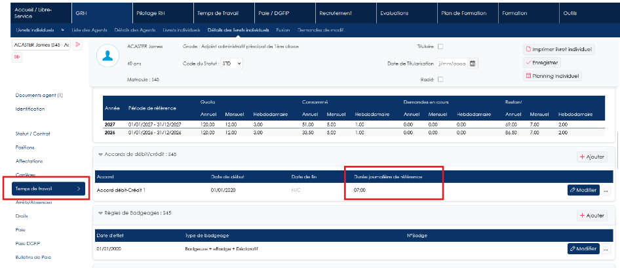Open more options for badgeage rule row
Image resolution: width=620 pixels, height=268 pixels.
[606, 248]
